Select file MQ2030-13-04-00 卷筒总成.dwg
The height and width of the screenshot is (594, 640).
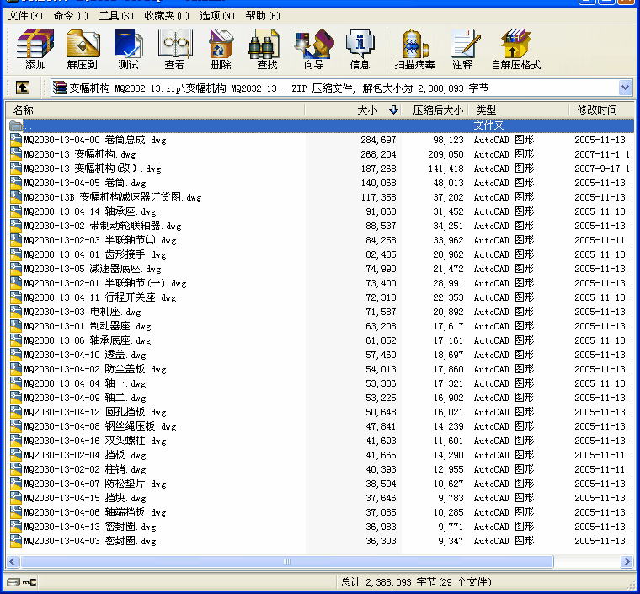tap(84, 140)
